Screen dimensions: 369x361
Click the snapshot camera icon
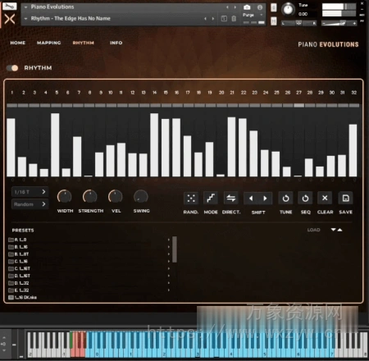(x=247, y=7)
